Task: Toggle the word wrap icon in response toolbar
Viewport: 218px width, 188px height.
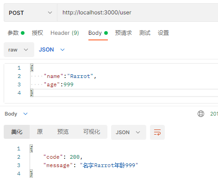Action: [157, 132]
